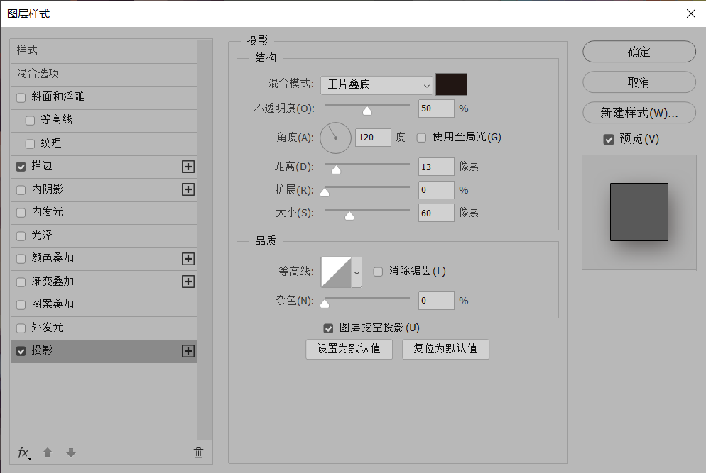Toggle the 预览 checkbox off
This screenshot has width=706, height=473.
[x=609, y=139]
